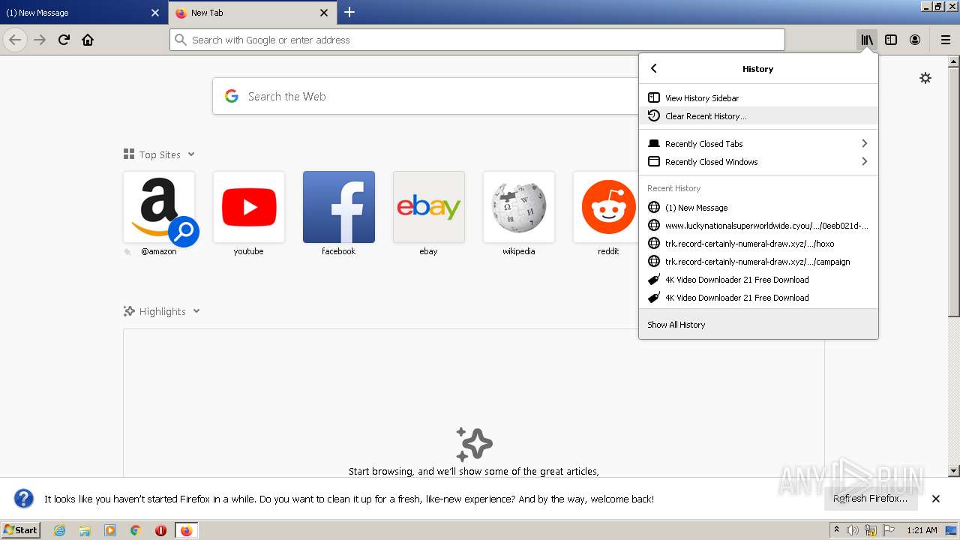Open the home page icon
The image size is (960, 540).
[88, 40]
